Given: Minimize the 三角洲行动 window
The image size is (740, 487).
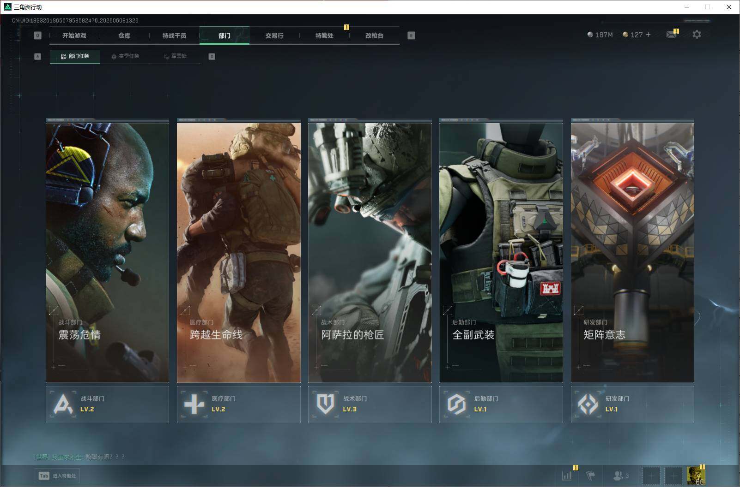Looking at the screenshot, I should coord(686,7).
